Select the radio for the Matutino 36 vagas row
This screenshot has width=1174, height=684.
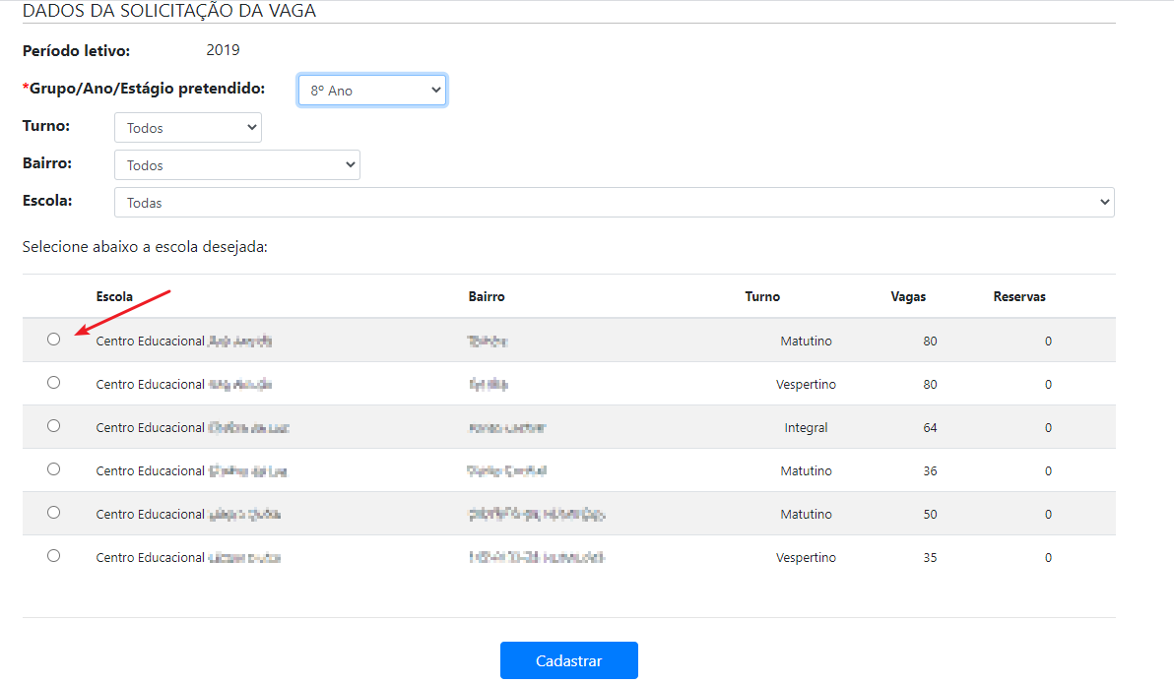tap(53, 468)
